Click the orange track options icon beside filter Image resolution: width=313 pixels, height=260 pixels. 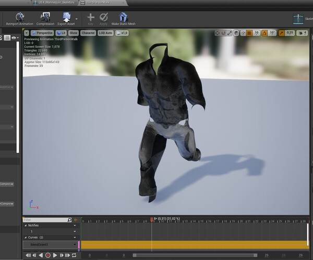[x=76, y=220]
